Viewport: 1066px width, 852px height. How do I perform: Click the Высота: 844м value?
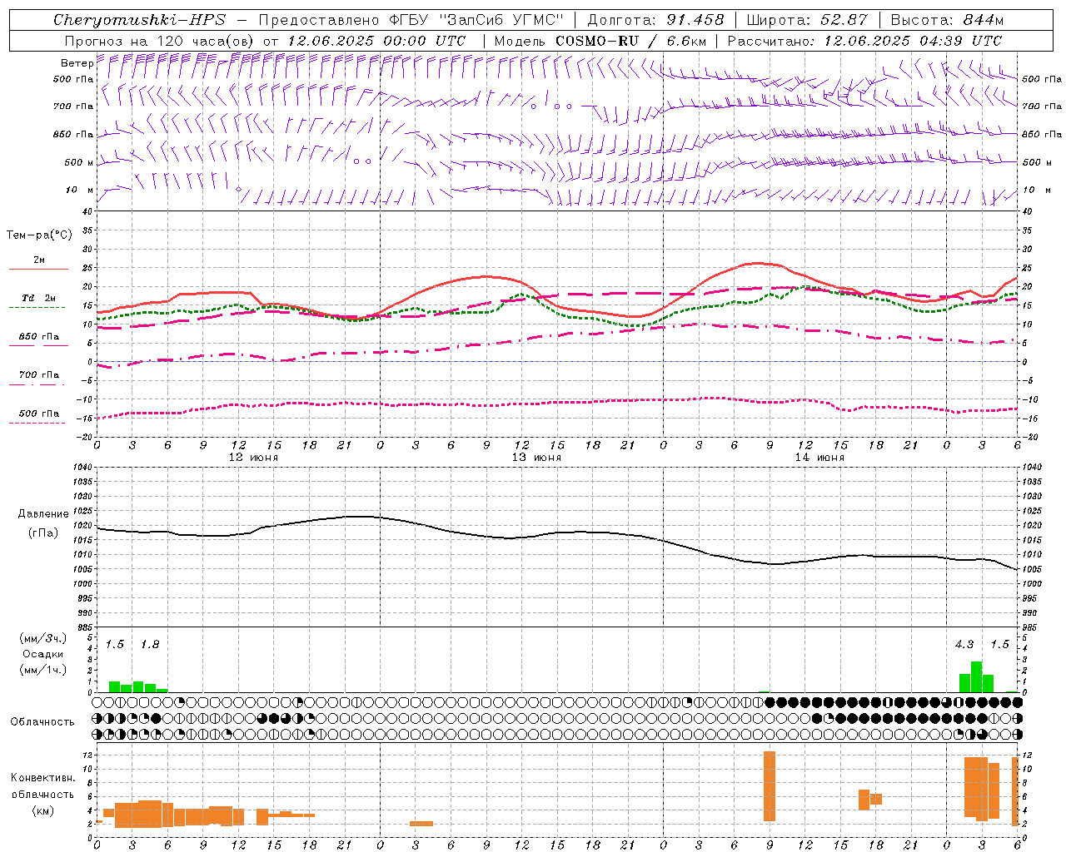(947, 20)
